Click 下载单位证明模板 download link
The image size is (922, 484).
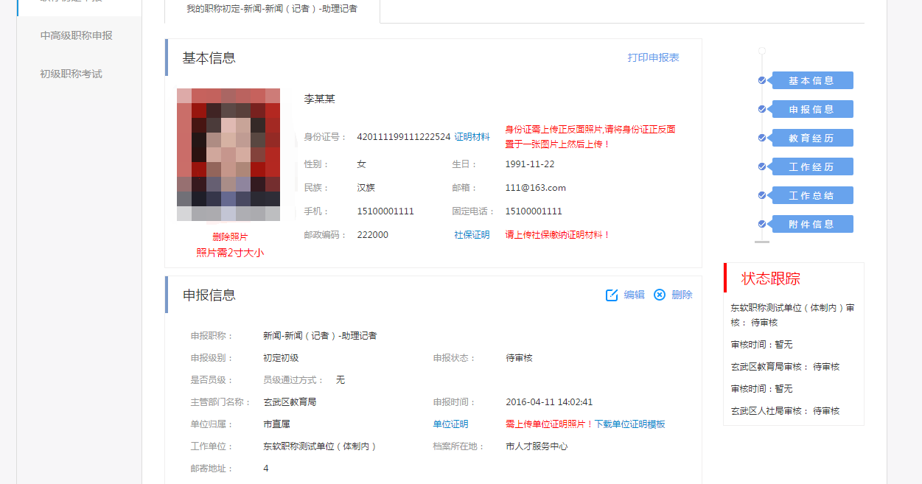(629, 424)
